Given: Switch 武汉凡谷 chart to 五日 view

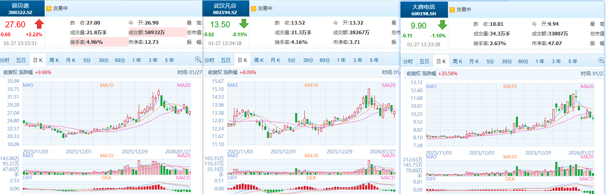Looking at the screenshot, I should (225, 60).
